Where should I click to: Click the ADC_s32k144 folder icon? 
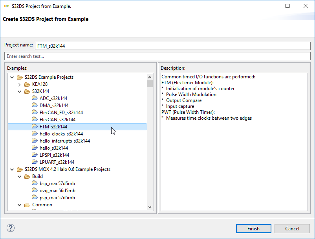pos(35,98)
